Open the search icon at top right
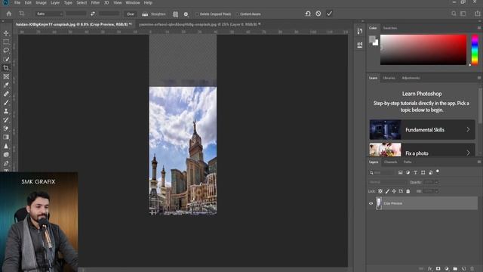The image size is (483, 272). point(454,14)
